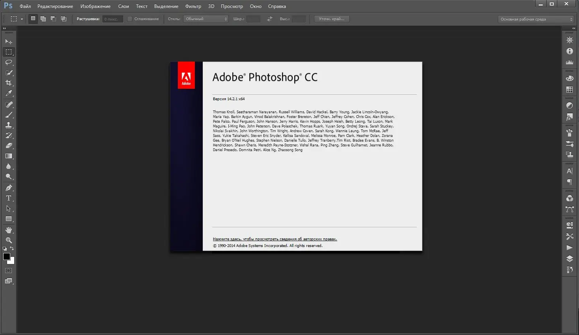Swap width and height values
Viewport: 579px width, 335px height.
tap(270, 19)
